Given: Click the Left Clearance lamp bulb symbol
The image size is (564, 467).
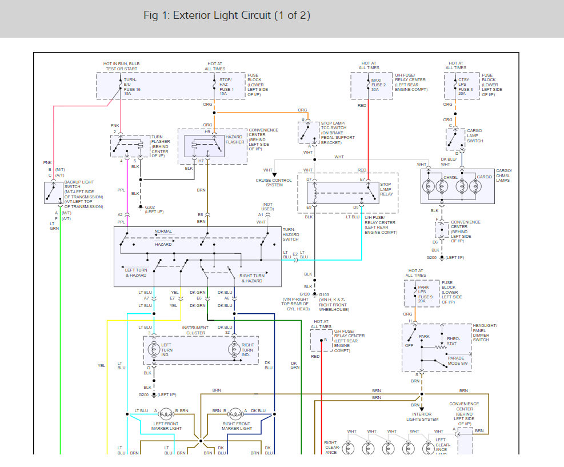Looking at the screenshot, I should point(428,448).
